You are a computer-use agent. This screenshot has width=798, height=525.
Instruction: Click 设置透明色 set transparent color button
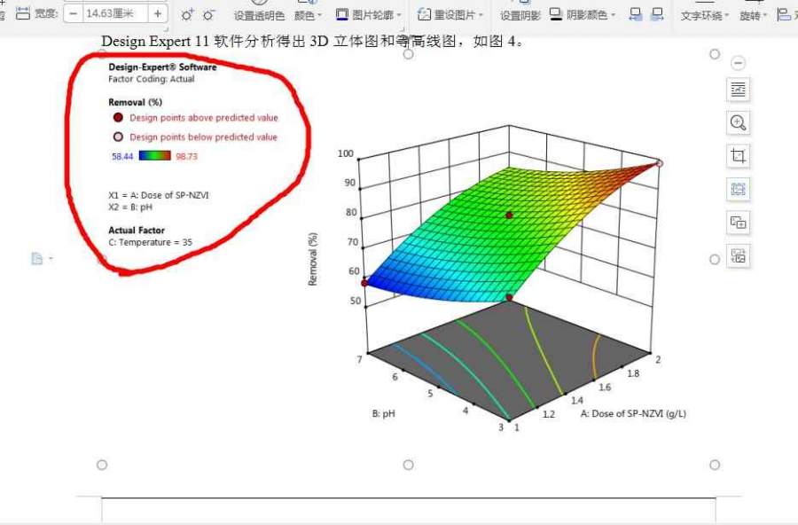[x=259, y=15]
